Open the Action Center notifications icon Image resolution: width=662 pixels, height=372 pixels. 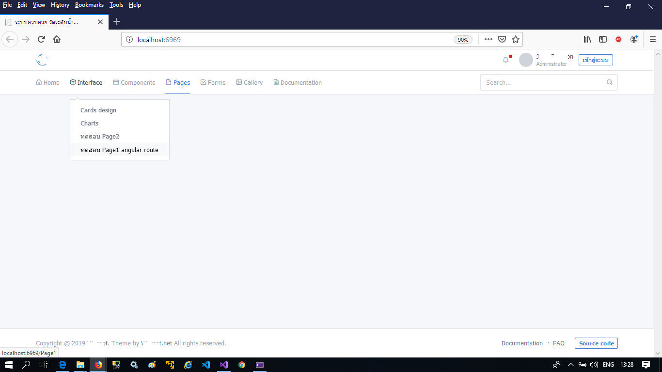[x=646, y=365]
